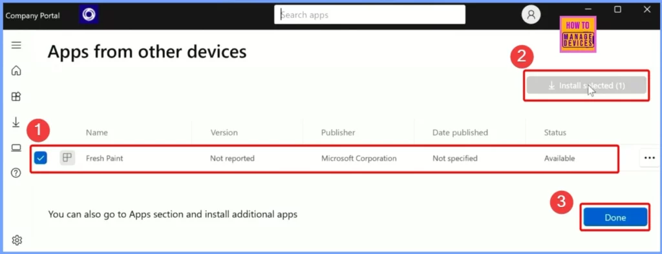Screen dimensions: 662x254
Task: Sort by Date published column header
Action: [460, 133]
